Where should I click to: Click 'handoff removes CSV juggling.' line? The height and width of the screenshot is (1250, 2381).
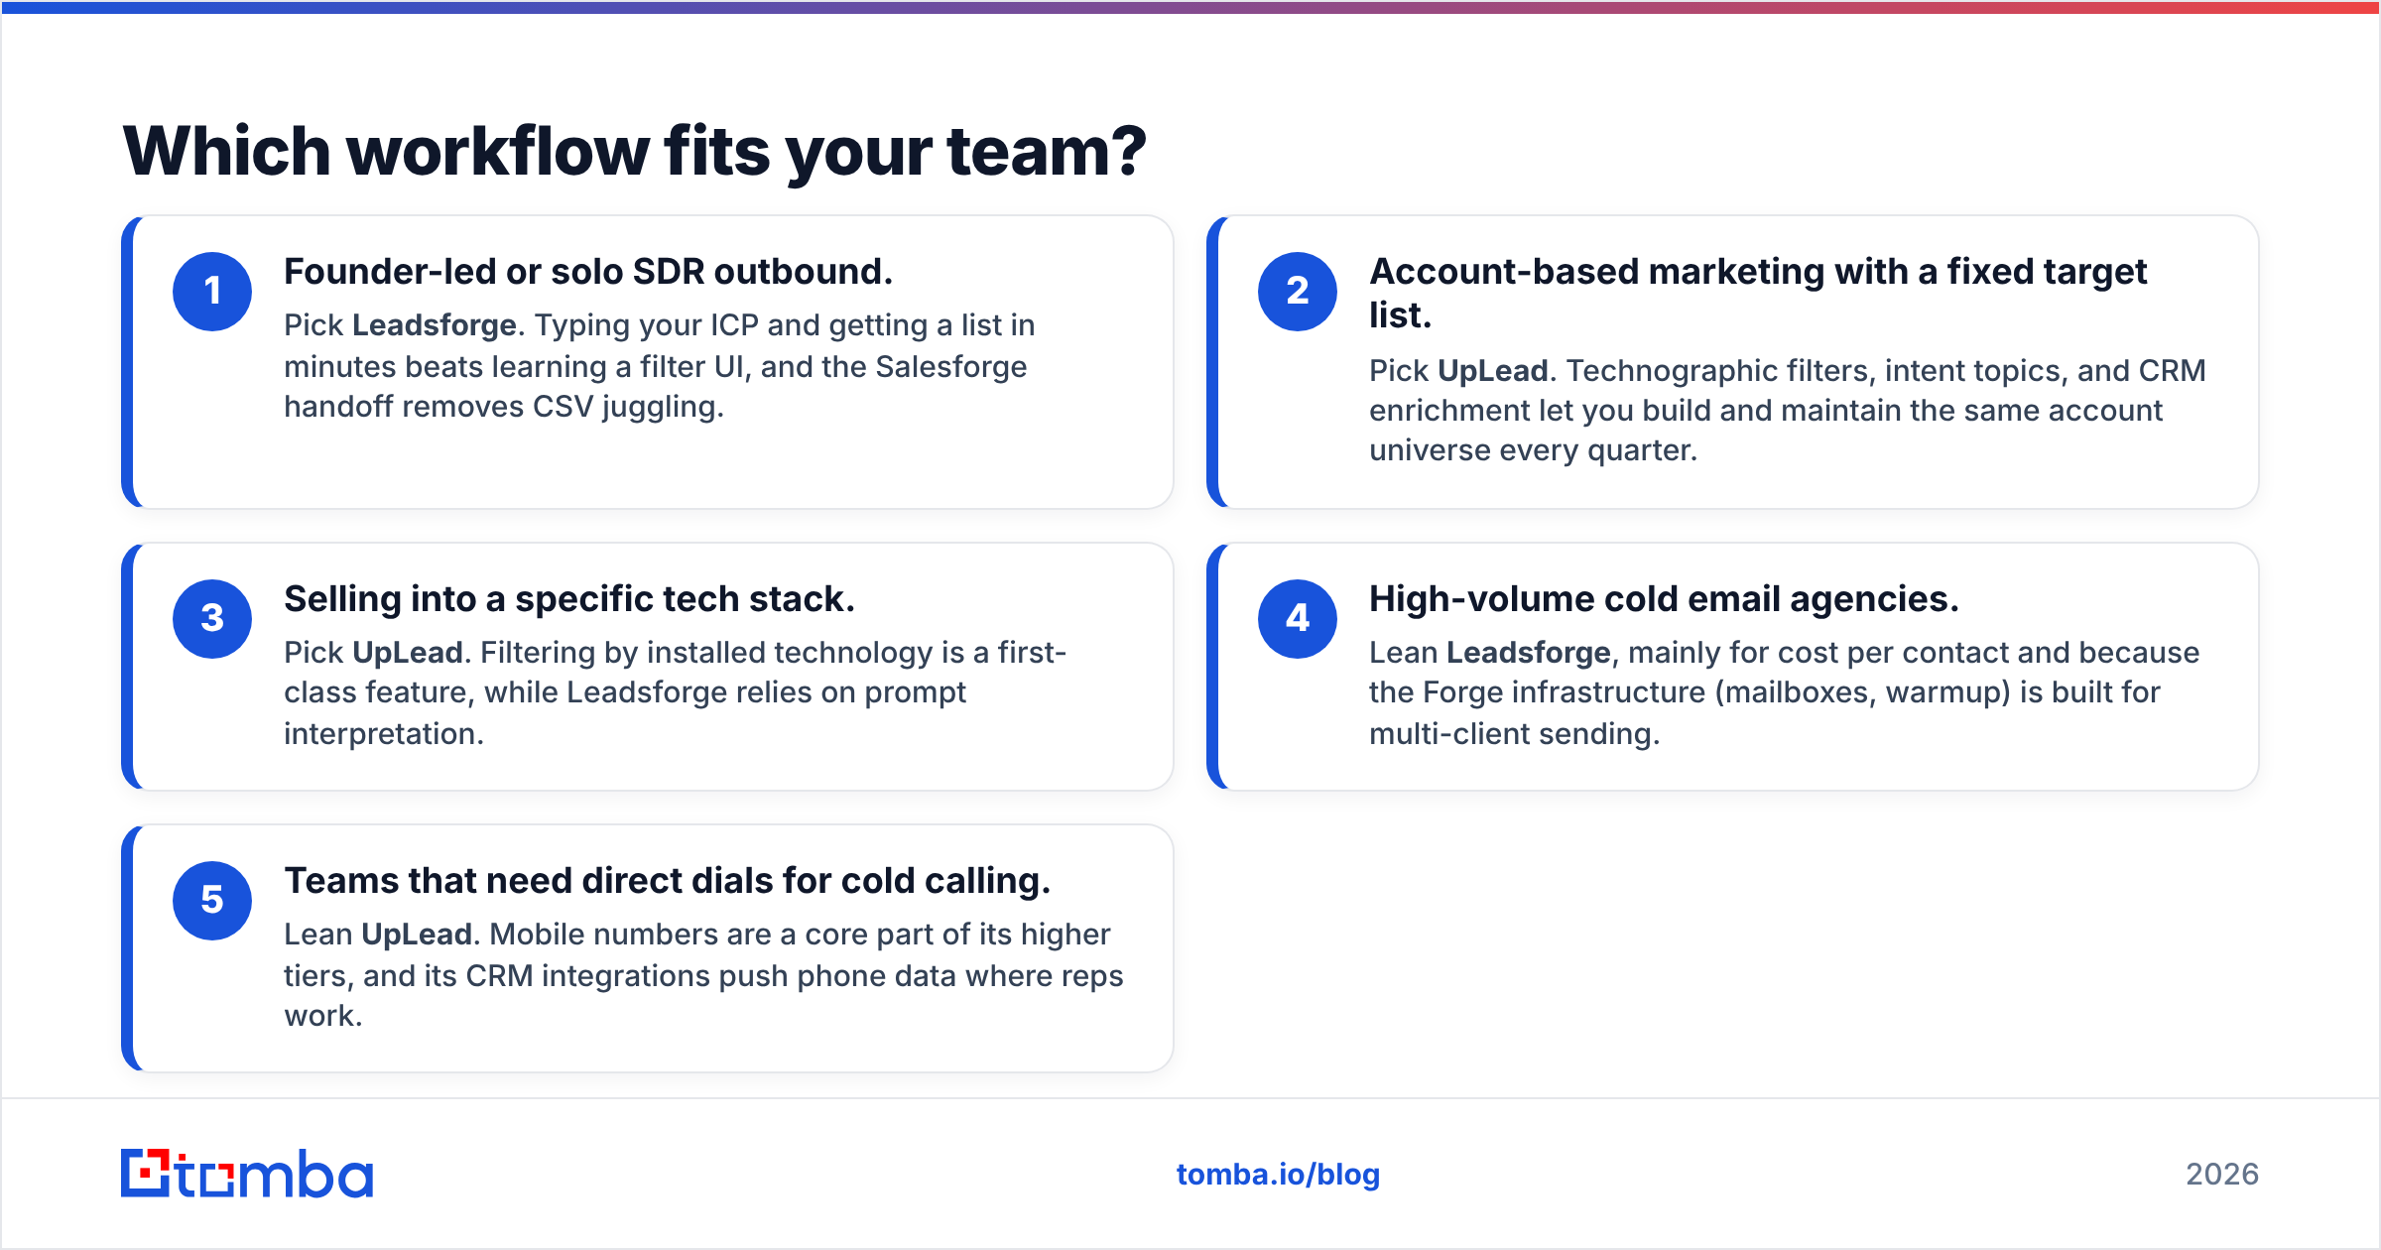tap(504, 407)
